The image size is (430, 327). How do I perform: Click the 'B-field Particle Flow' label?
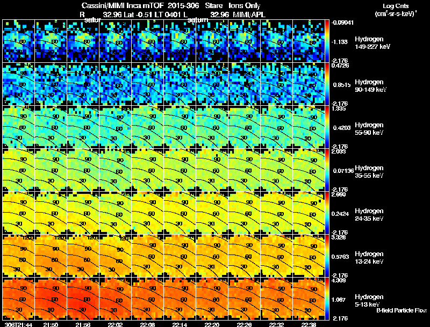[402, 310]
